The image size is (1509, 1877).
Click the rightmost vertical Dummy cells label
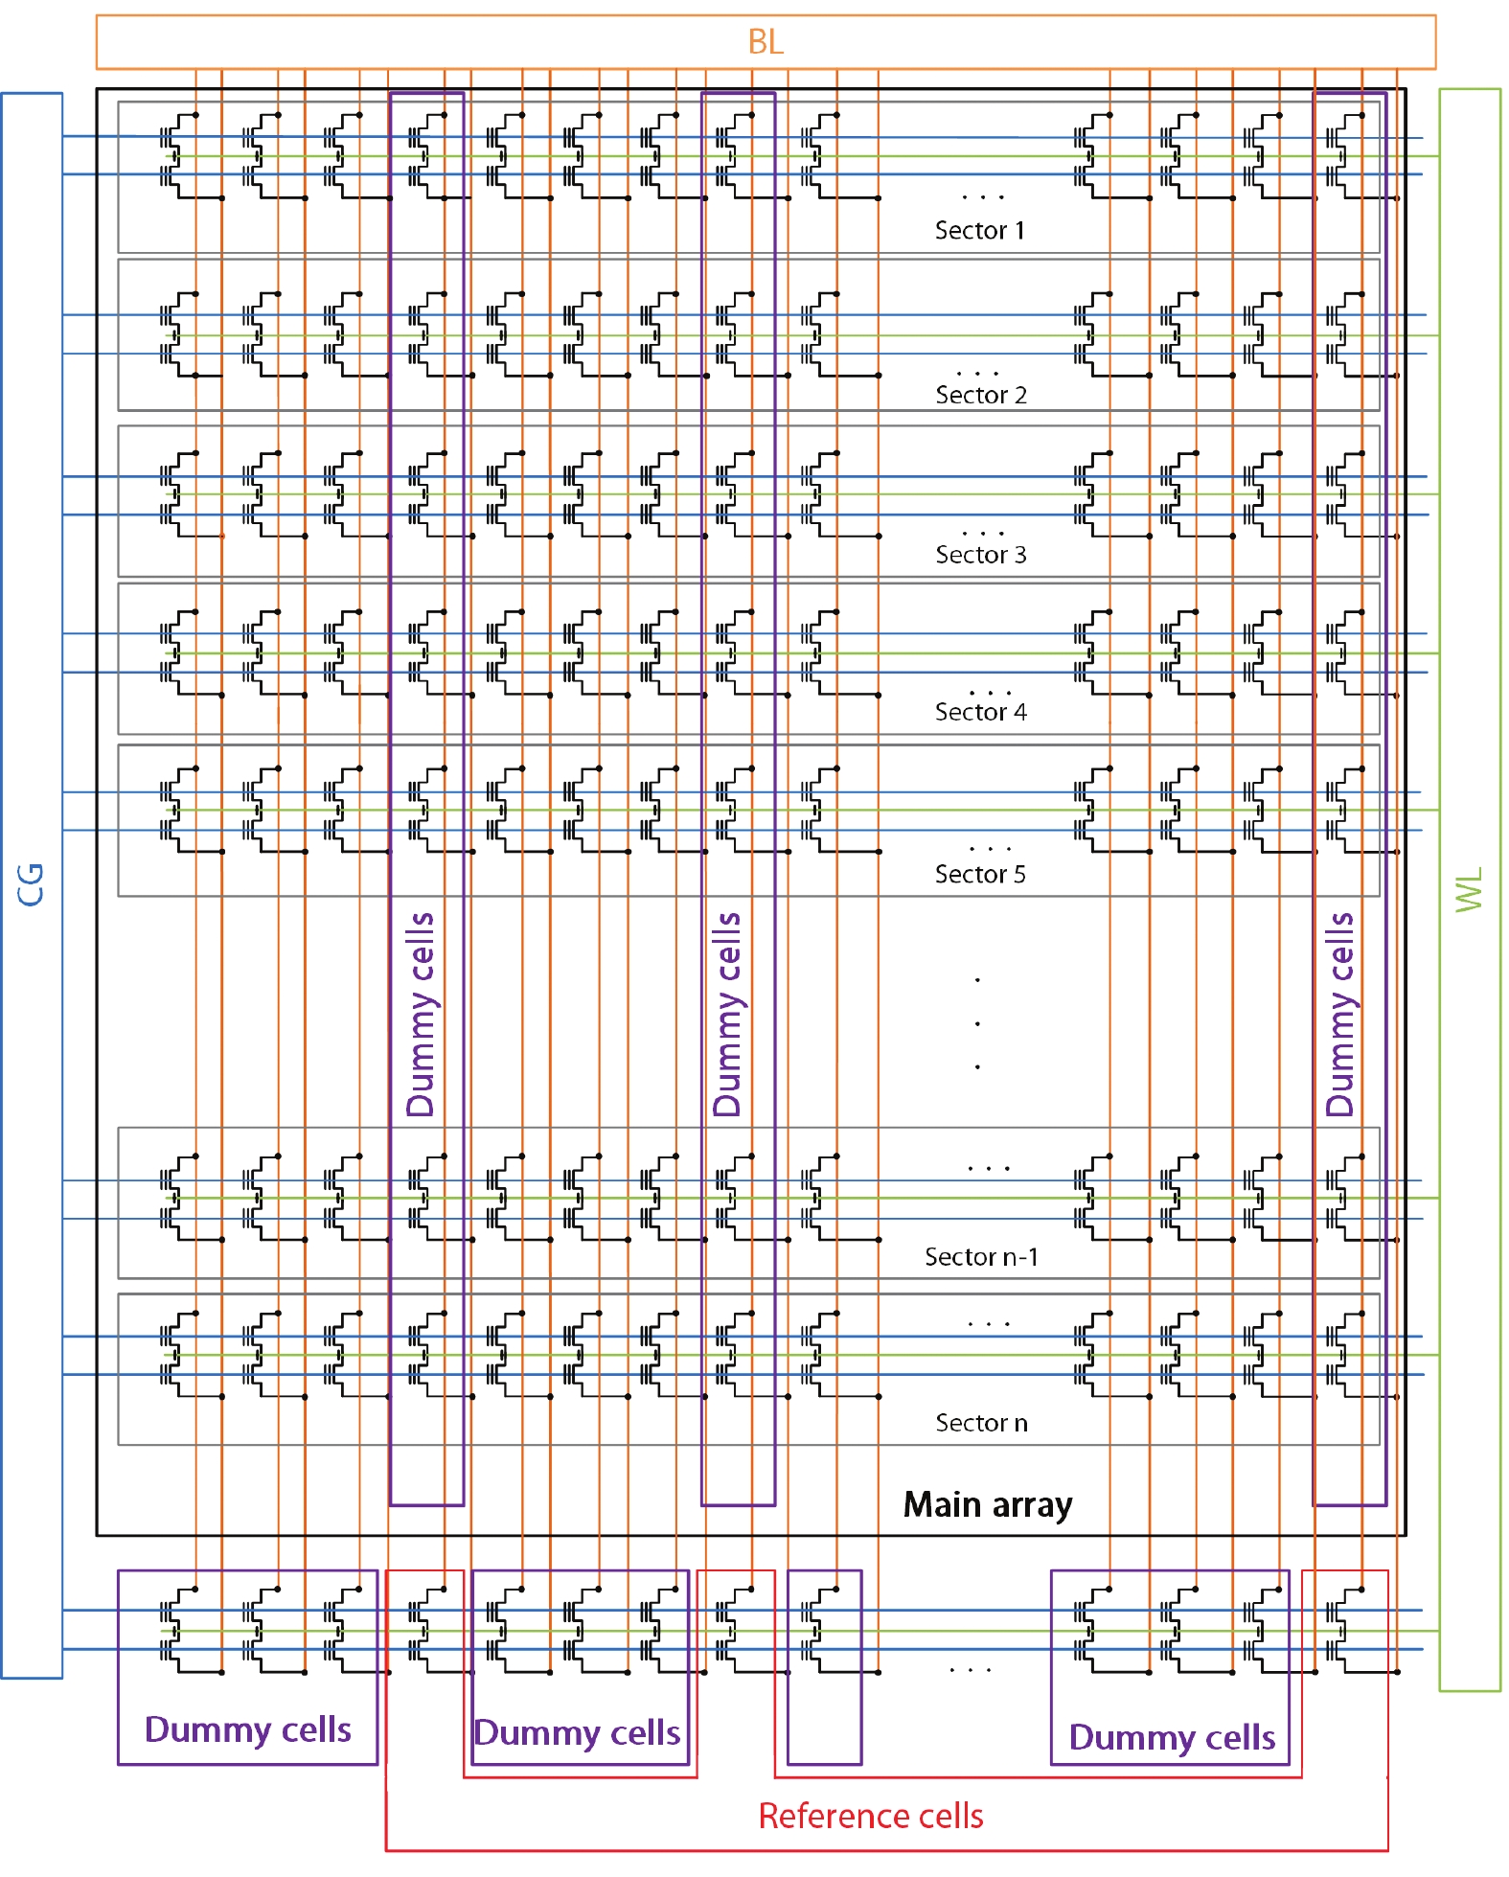pos(1339,1014)
